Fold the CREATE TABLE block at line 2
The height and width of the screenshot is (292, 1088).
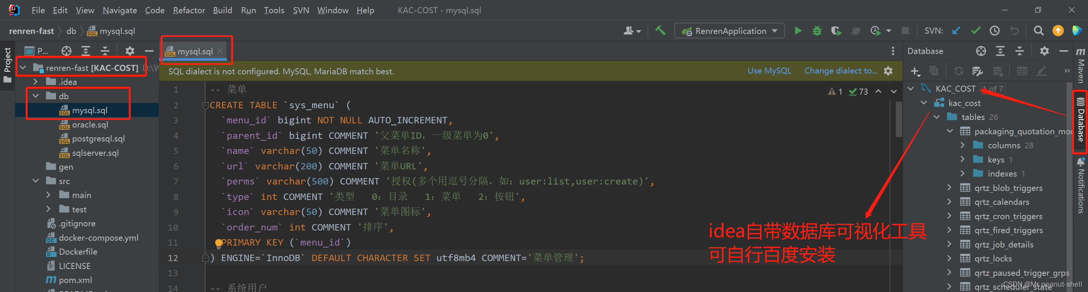[x=205, y=105]
